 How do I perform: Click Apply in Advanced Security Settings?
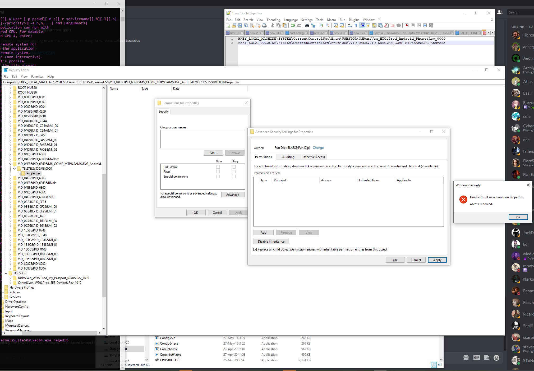(437, 260)
